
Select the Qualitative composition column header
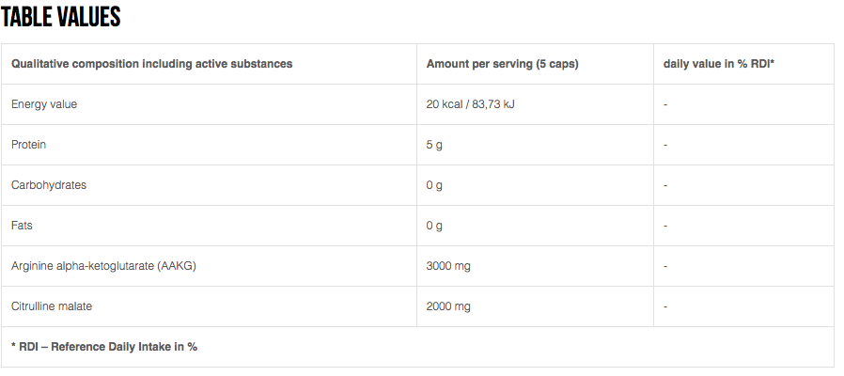pos(152,64)
